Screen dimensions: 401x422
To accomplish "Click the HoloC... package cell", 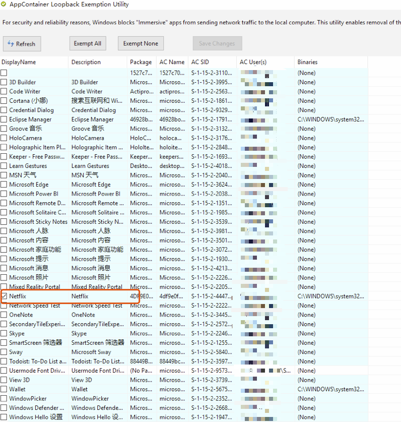I will [141, 138].
